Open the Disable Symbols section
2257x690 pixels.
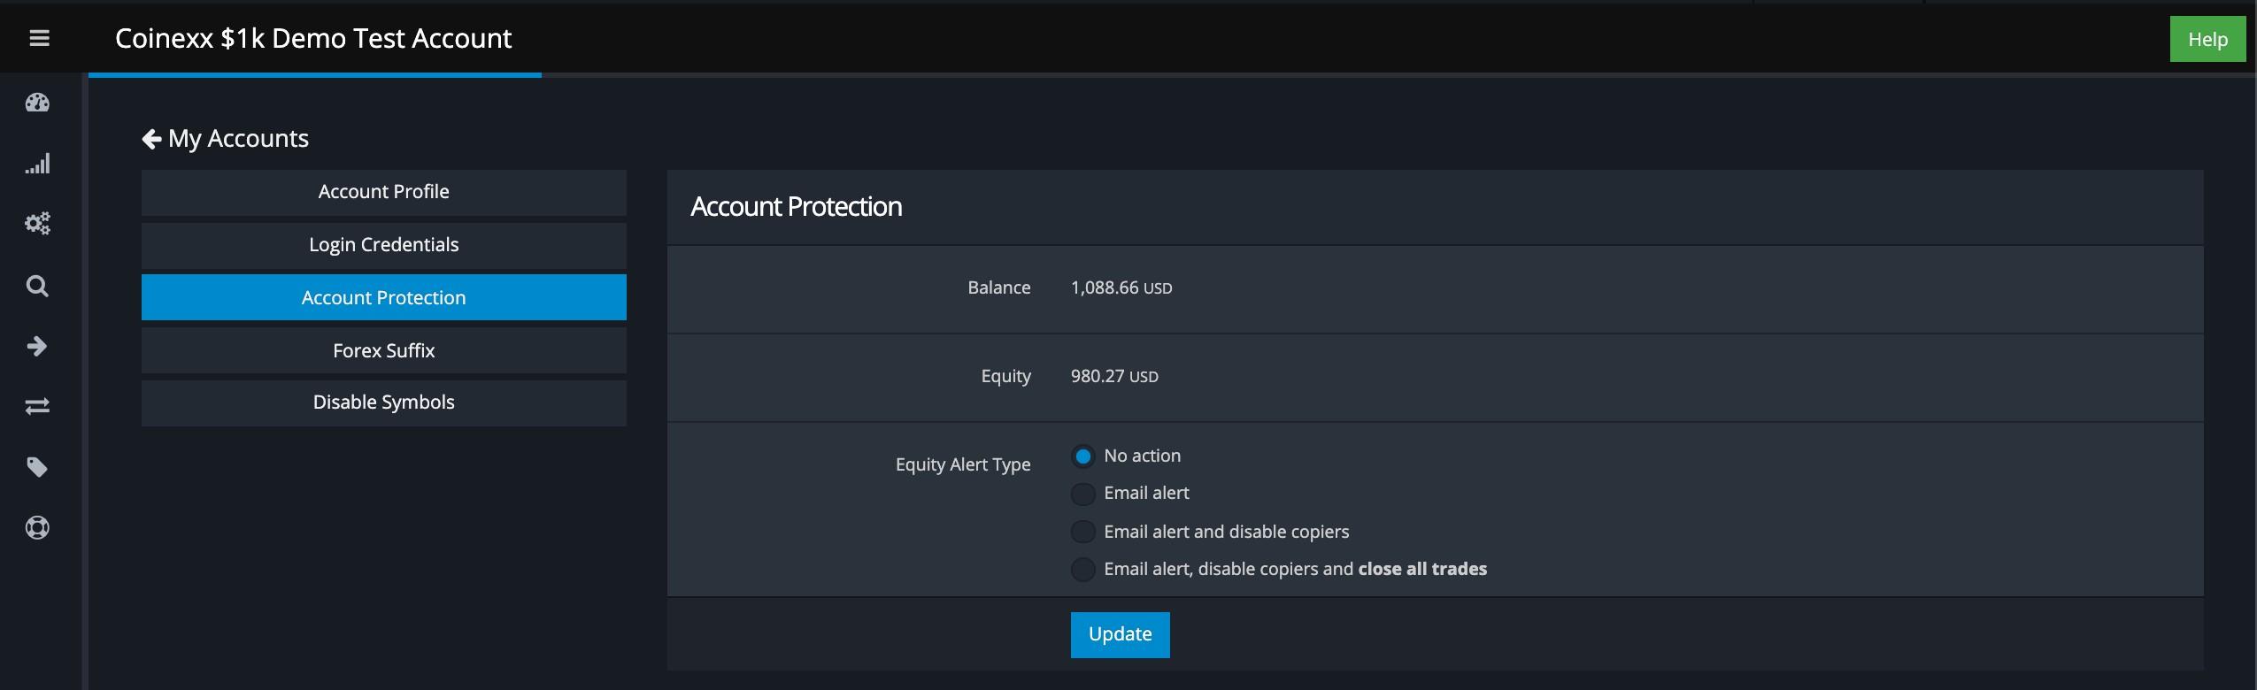[x=383, y=402]
